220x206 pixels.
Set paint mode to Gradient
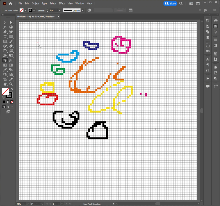pos(8,102)
